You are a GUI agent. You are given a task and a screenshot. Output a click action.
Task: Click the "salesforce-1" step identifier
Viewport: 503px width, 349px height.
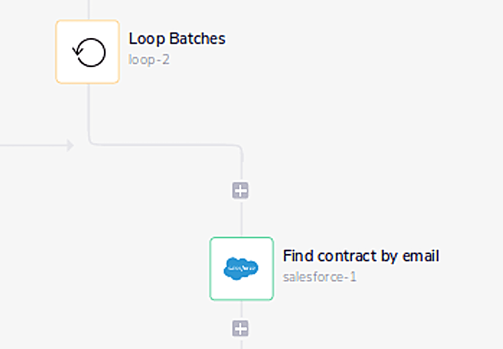click(320, 277)
